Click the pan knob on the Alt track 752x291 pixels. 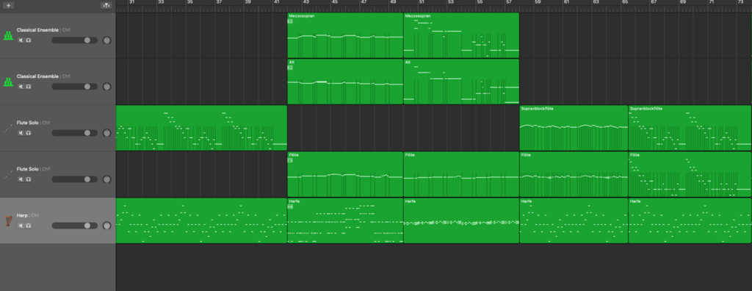click(106, 87)
